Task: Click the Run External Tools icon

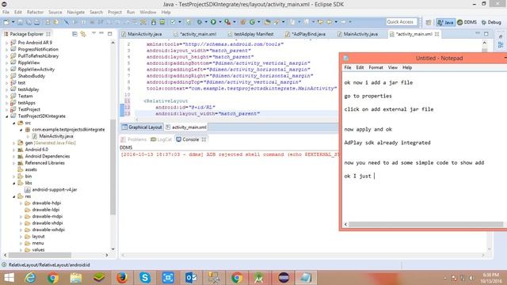Action: 227,22
